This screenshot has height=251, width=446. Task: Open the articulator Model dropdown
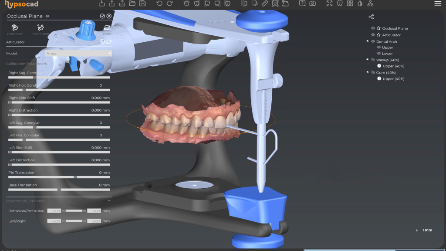click(78, 53)
